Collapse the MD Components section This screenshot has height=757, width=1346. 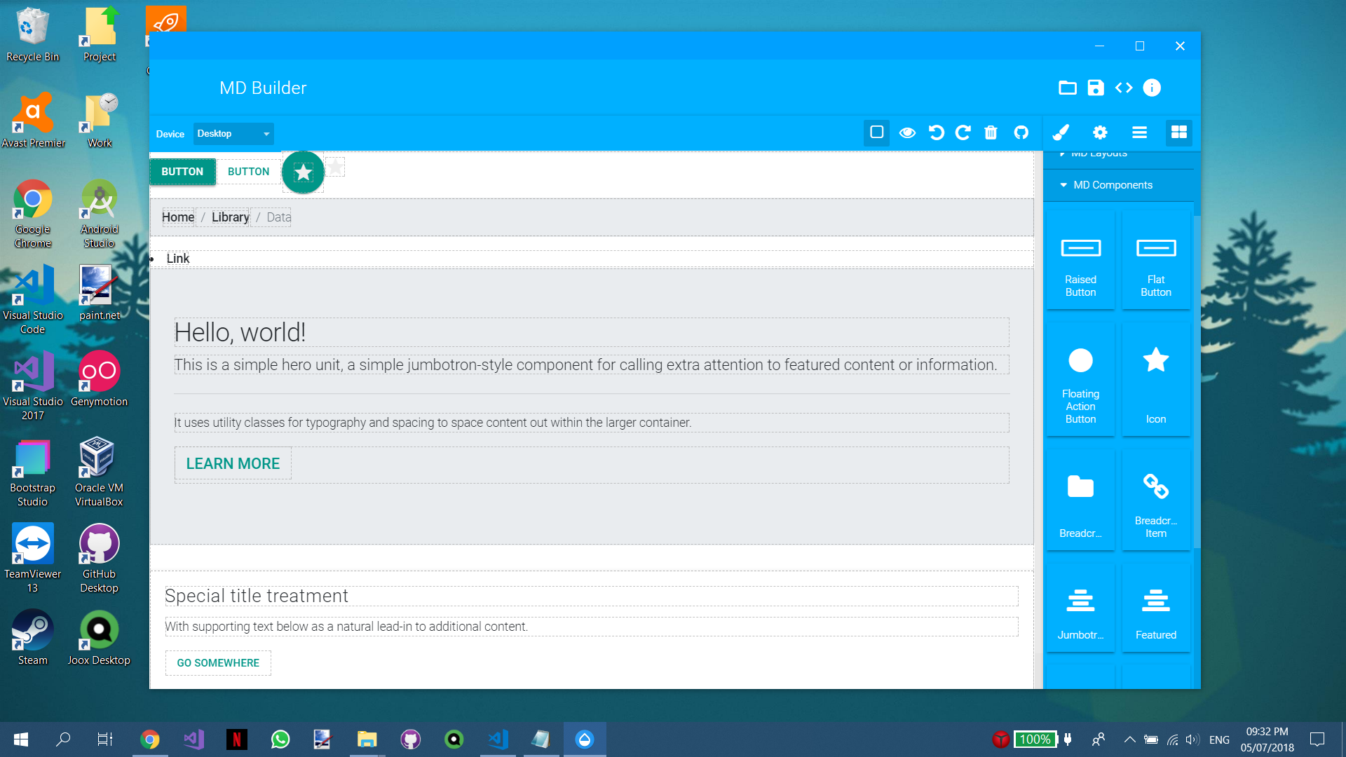pos(1113,185)
